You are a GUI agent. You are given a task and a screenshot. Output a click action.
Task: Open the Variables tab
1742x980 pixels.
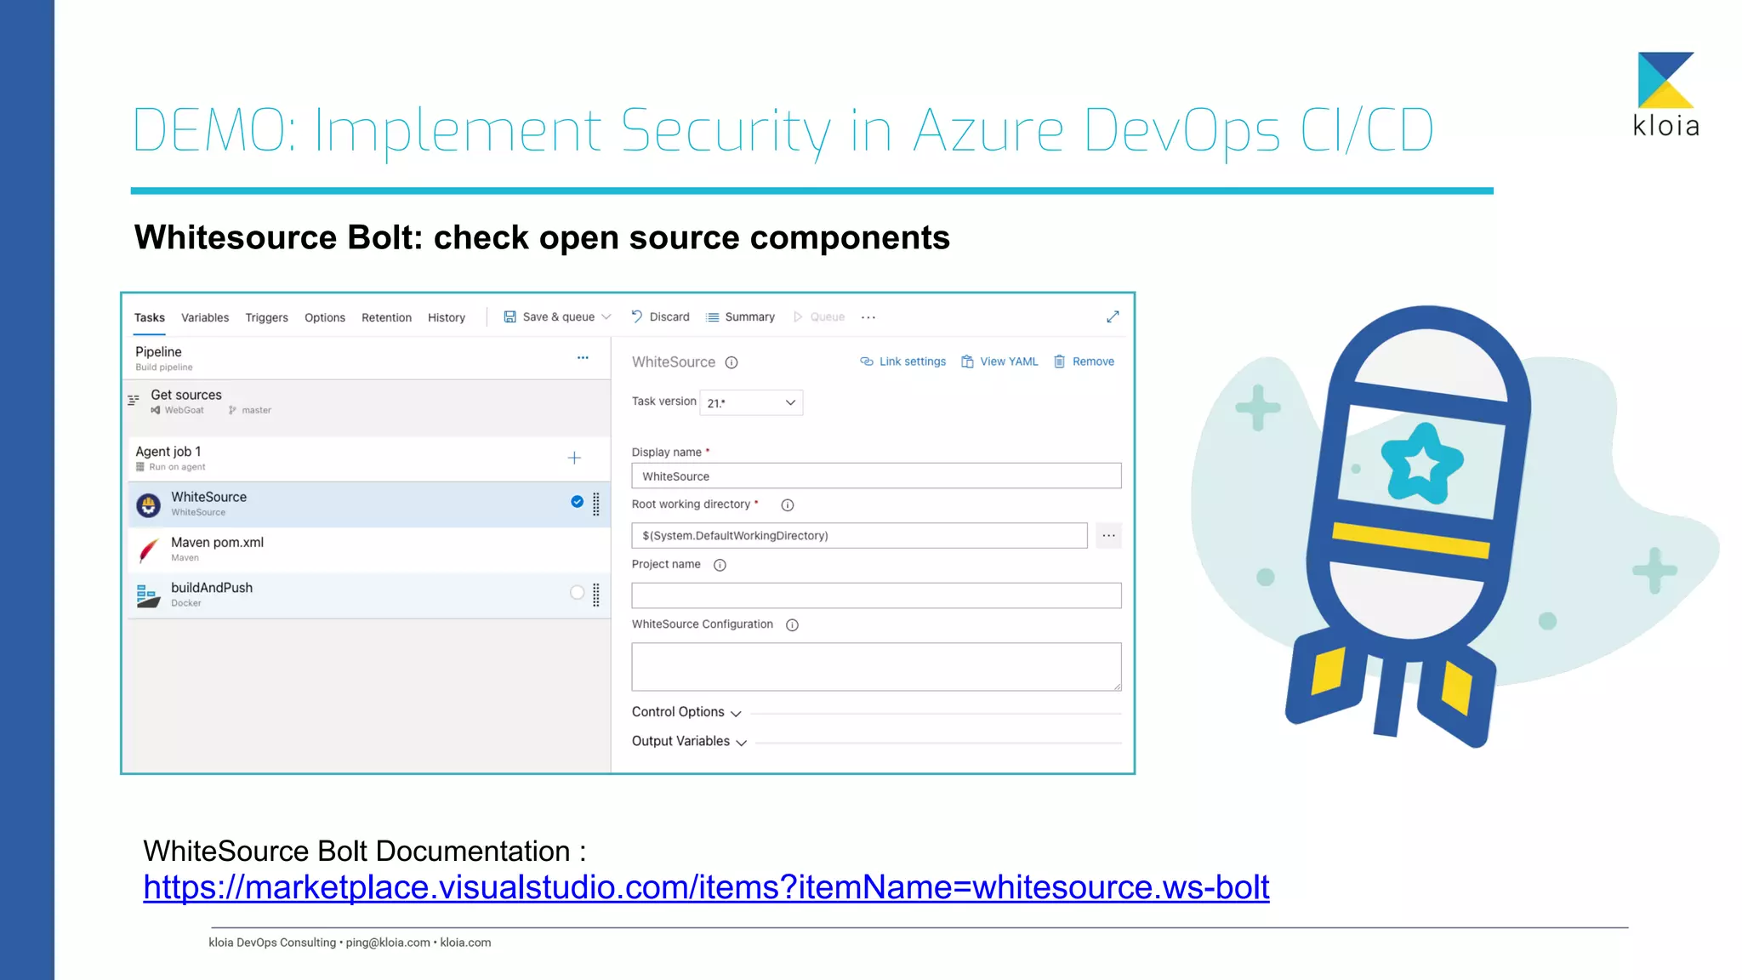(205, 317)
